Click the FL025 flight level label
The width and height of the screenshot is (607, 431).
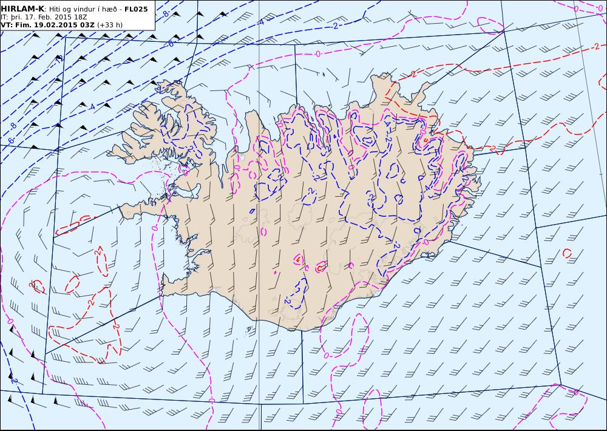[x=136, y=9]
